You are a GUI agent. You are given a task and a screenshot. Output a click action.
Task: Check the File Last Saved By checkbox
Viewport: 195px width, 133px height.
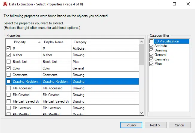(x=8, y=101)
